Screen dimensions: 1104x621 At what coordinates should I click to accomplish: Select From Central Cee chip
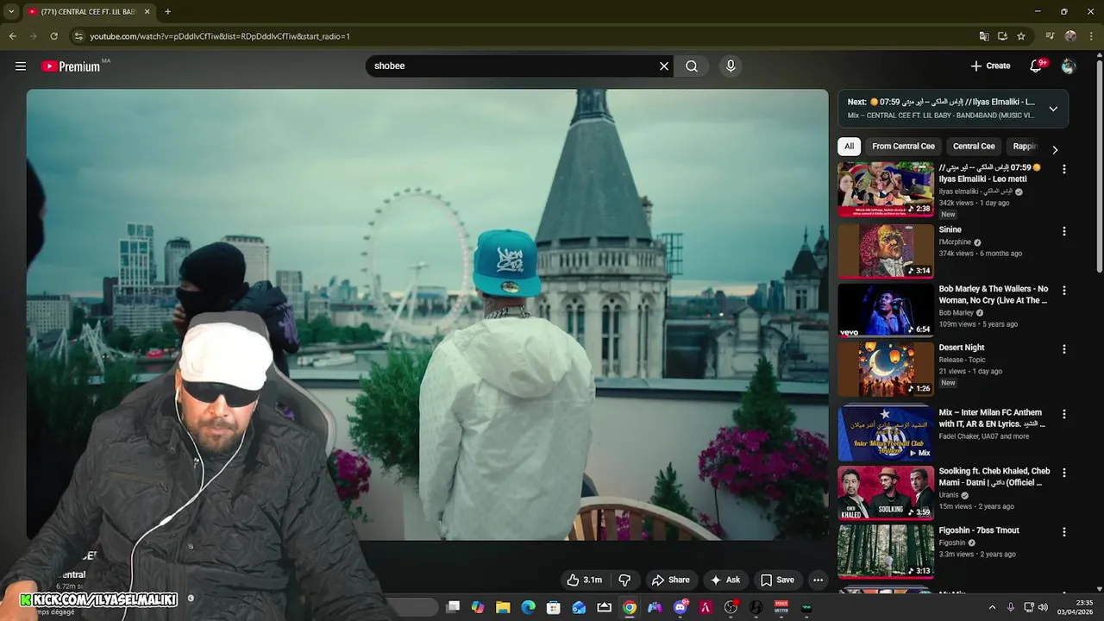[x=903, y=146]
